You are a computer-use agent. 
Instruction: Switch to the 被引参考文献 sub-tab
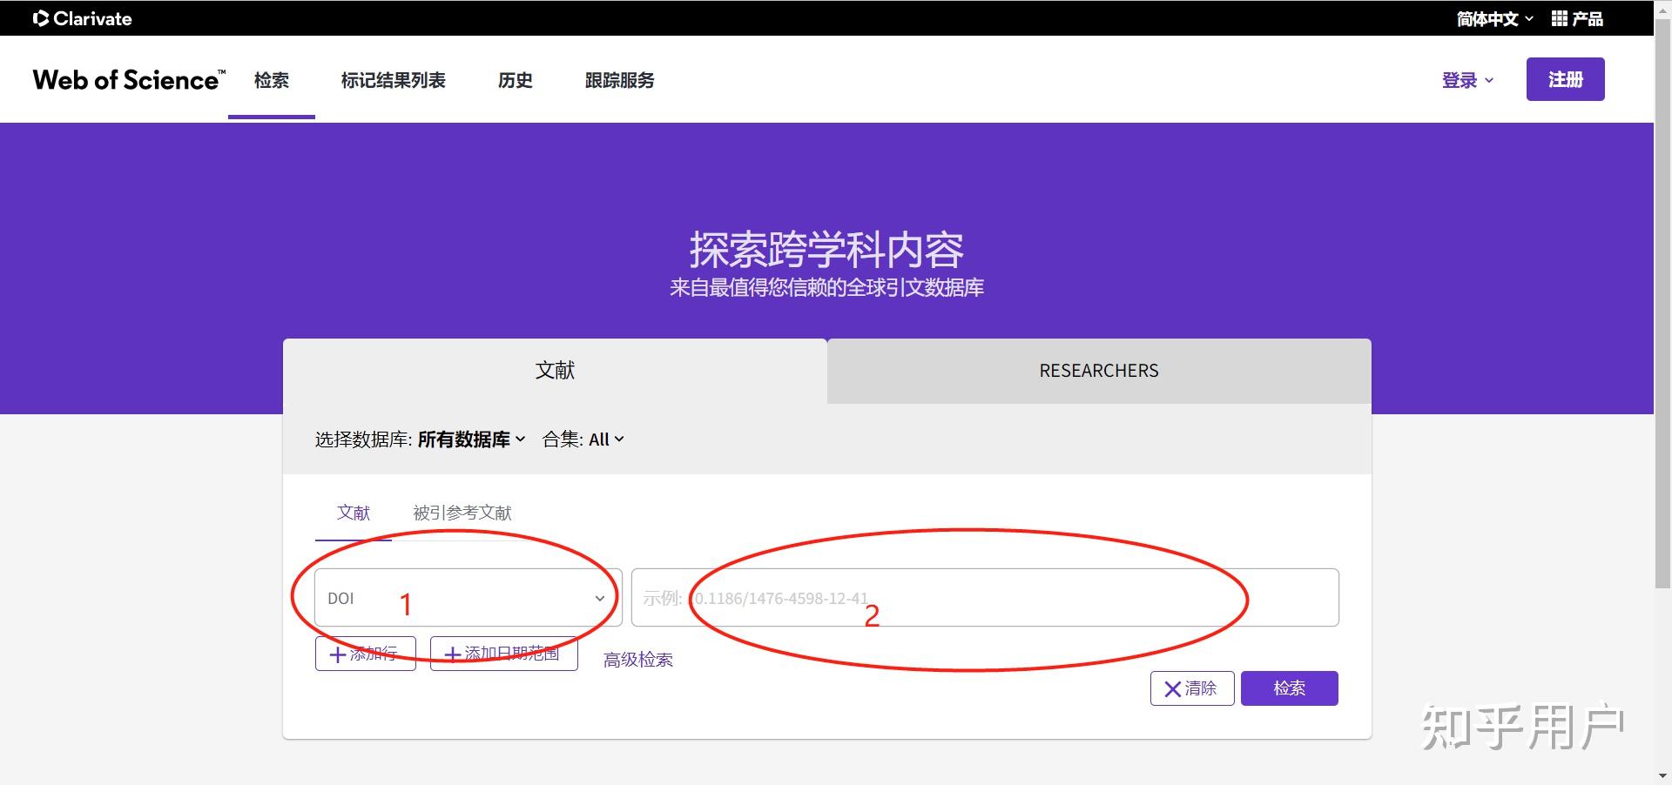click(x=462, y=513)
